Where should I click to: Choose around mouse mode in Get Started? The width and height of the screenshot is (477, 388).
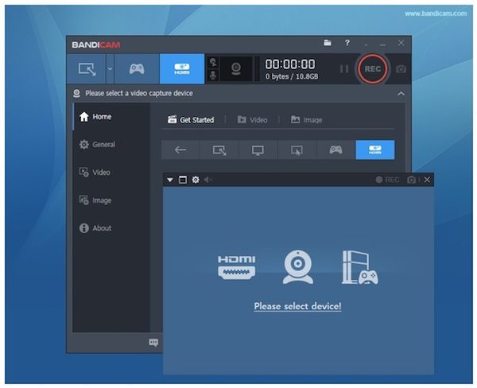click(x=297, y=149)
